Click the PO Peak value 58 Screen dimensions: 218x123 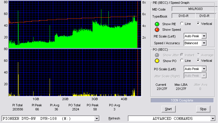(x=95, y=110)
